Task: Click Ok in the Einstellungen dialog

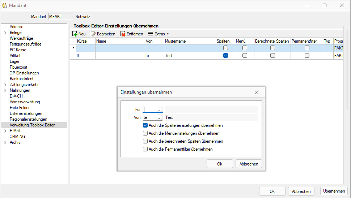Action: pos(220,164)
